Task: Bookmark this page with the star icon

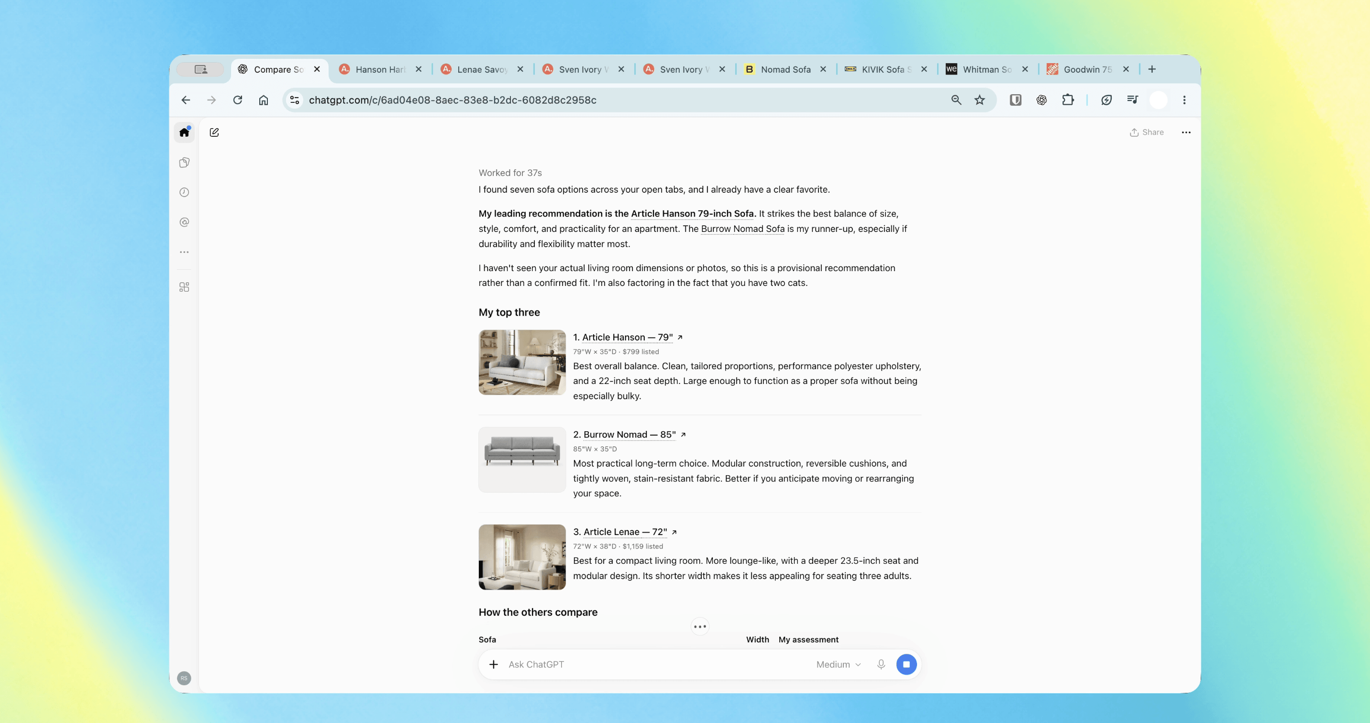Action: click(x=980, y=100)
